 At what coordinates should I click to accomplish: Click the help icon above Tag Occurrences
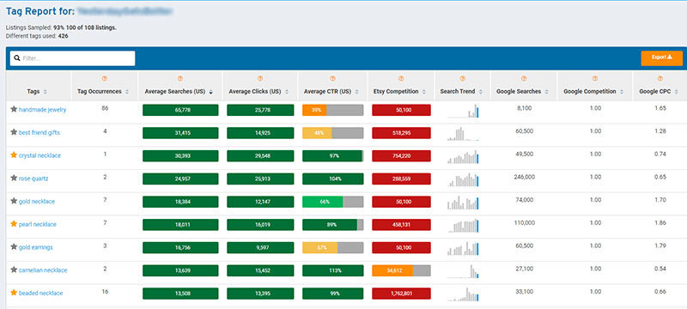[104, 79]
